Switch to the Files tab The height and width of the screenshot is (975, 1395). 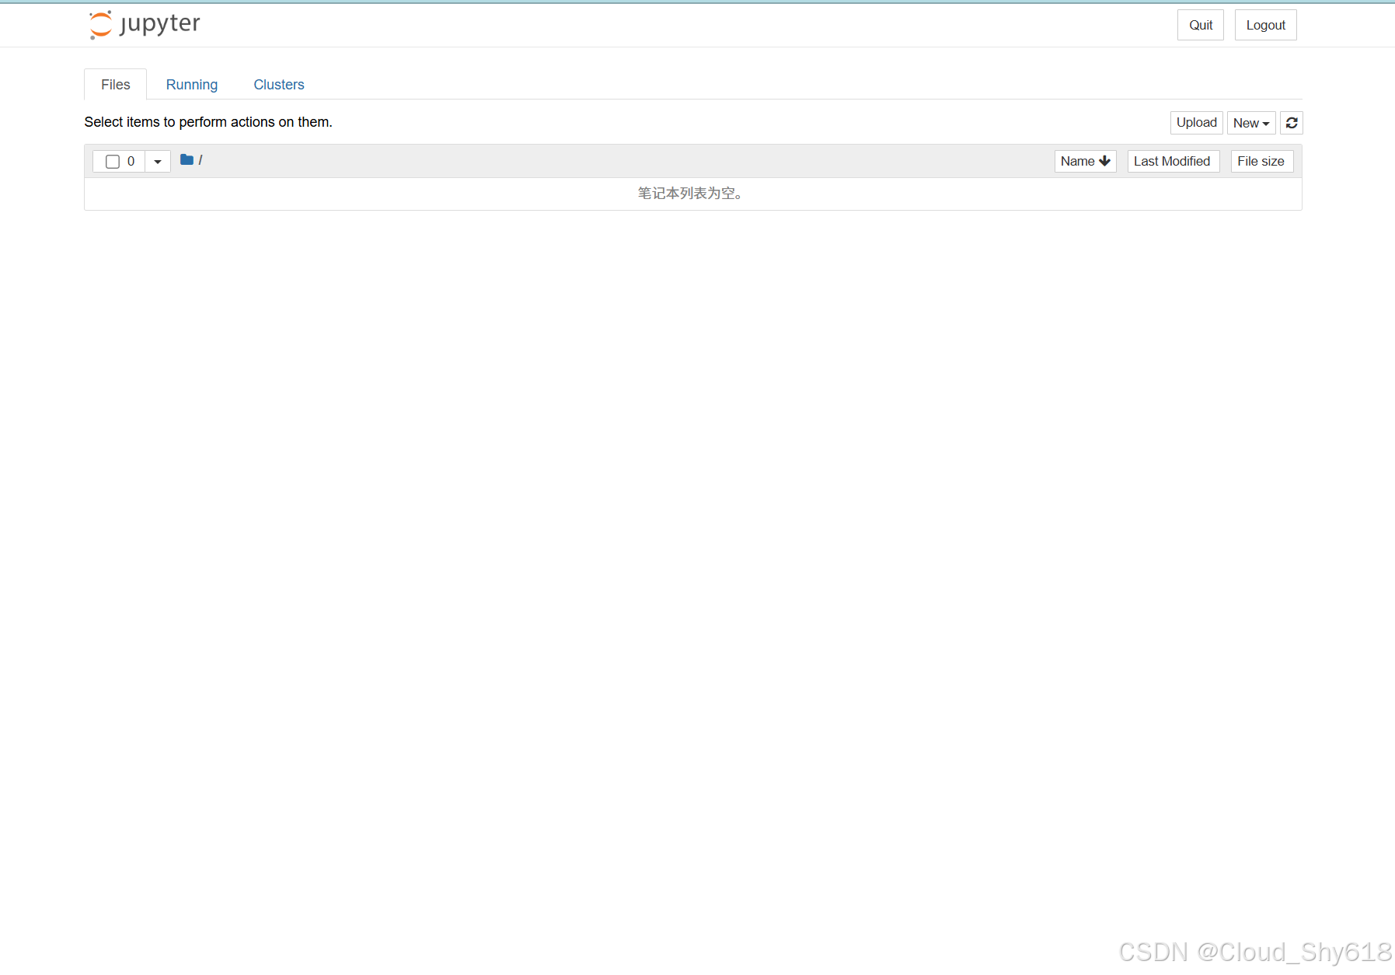pos(116,85)
